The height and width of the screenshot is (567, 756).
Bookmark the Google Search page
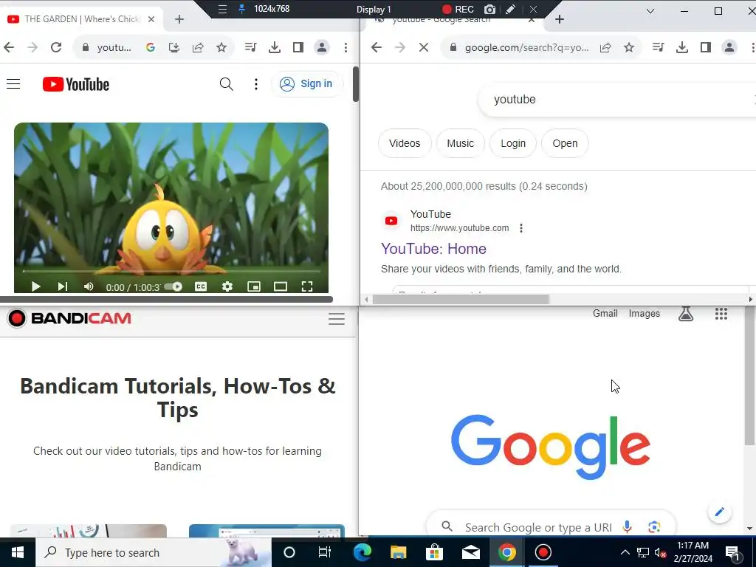629,47
